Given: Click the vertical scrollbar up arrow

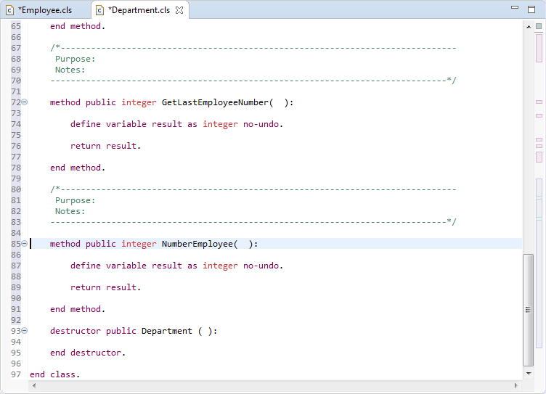Looking at the screenshot, I should pyautogui.click(x=529, y=26).
